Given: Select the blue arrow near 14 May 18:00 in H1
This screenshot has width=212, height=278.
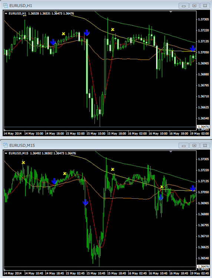Looking at the screenshot, I should click(x=53, y=42).
